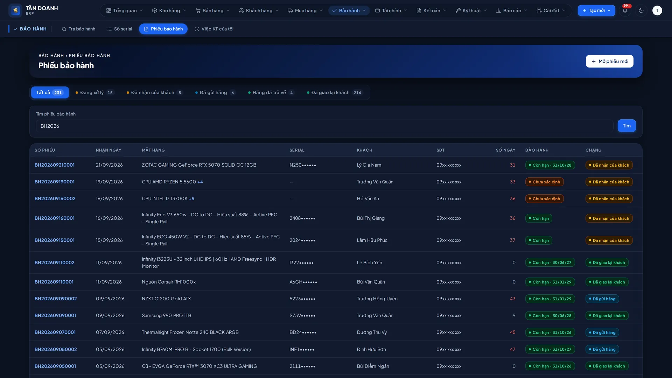Click the Kho hàng box icon
The image size is (672, 378).
click(155, 10)
